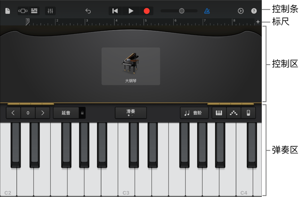
Task: Click ruler at bar 3
Action: [87, 21]
